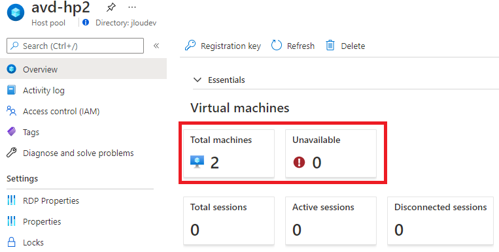Click the Properties icon in Settings
Viewport: 499px width, 252px height.
12,221
